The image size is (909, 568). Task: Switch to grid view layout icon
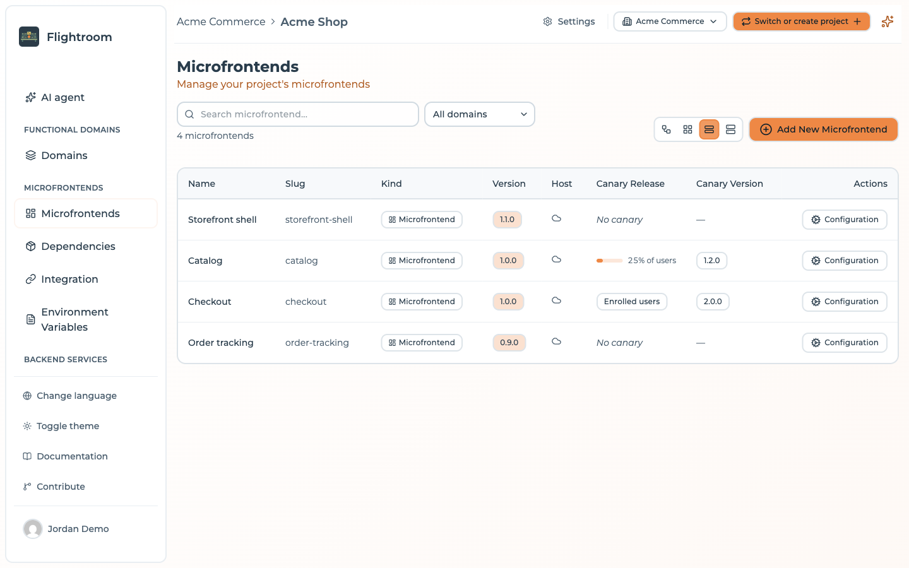tap(688, 129)
